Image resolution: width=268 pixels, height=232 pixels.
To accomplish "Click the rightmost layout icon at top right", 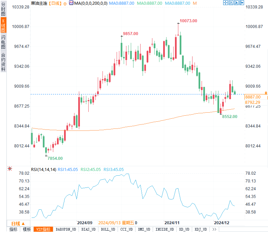I will [241, 3].
